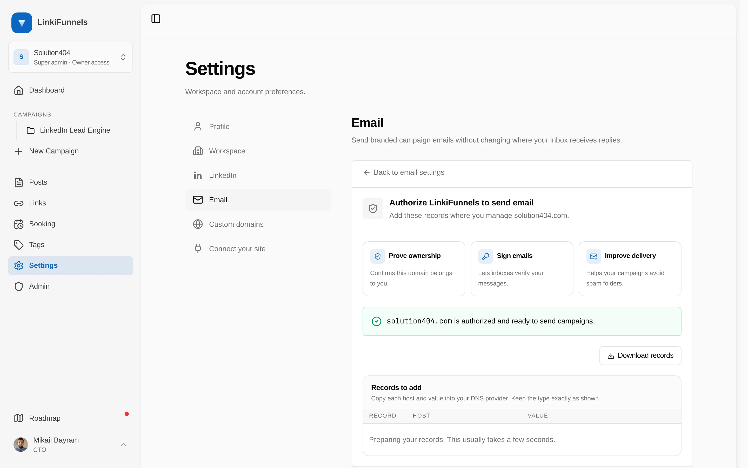Click the Workspace building icon
Image resolution: width=748 pixels, height=468 pixels.
(198, 151)
